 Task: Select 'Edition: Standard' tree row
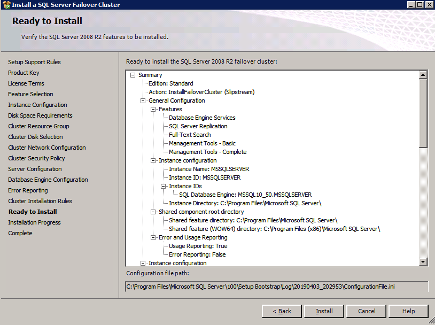[171, 83]
